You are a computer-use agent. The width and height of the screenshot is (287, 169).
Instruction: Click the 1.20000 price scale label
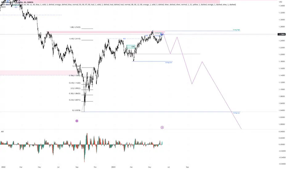coord(282,54)
